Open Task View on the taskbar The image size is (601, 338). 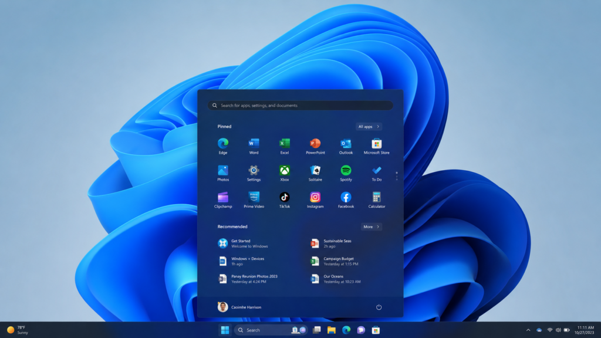pyautogui.click(x=316, y=330)
